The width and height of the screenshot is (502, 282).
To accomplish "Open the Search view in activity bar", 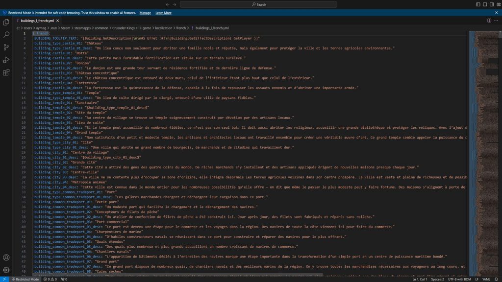I will coord(6,35).
